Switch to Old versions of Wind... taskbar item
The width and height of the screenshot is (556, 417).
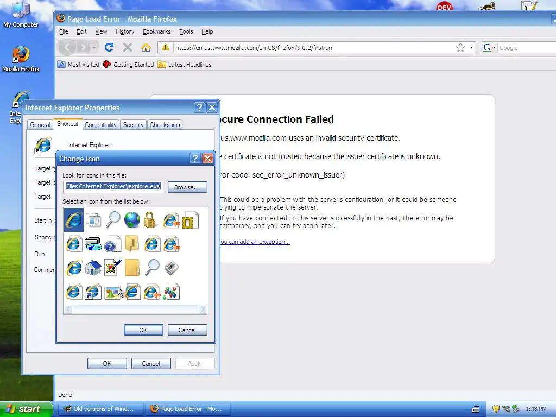[x=100, y=409]
